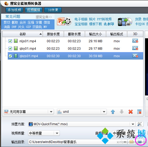The width and height of the screenshot is (148, 147).
Task: Click the film icon beside qlxy01.mp4
Action: (x=16, y=48)
